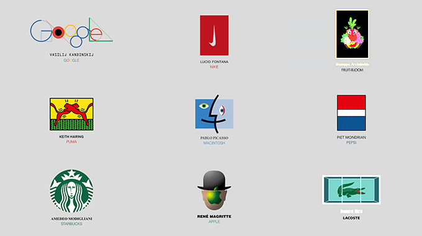
Task: Open the Arcimboldo fruit logo on black
Action: tap(352, 34)
